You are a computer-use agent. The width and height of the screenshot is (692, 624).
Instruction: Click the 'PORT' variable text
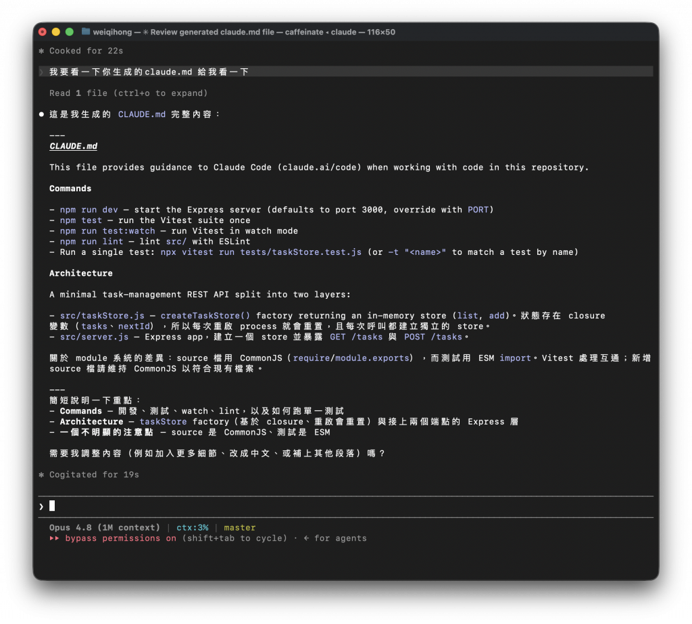click(478, 210)
